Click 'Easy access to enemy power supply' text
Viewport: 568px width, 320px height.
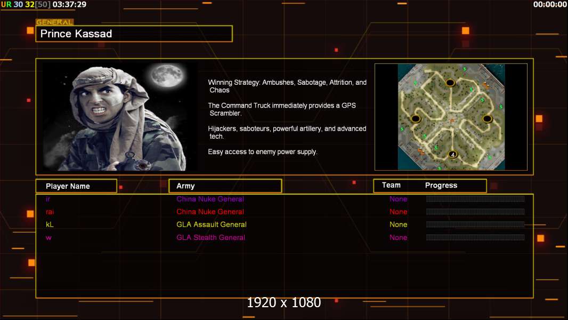tap(263, 152)
